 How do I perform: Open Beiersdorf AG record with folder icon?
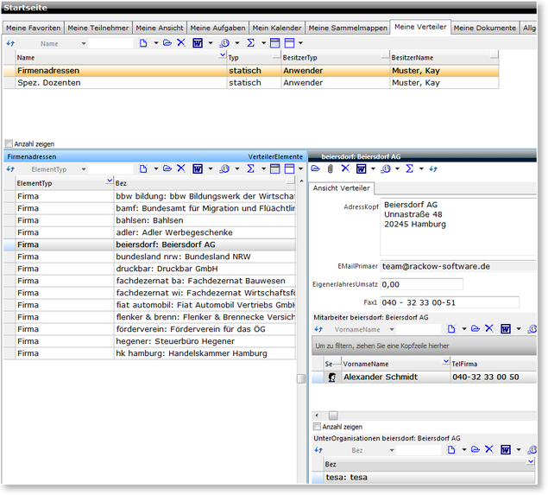point(316,168)
